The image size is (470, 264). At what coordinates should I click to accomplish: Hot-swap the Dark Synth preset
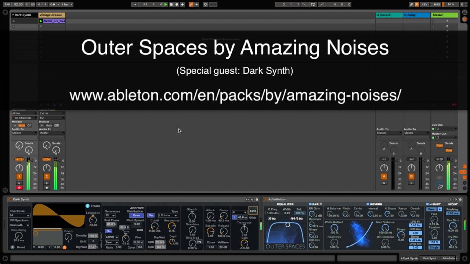(252, 199)
